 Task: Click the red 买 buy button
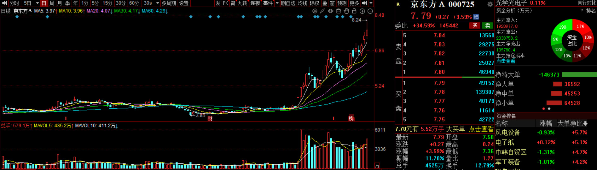click(475, 25)
